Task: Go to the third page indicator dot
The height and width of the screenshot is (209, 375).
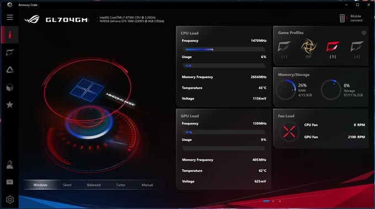Action: (280, 201)
